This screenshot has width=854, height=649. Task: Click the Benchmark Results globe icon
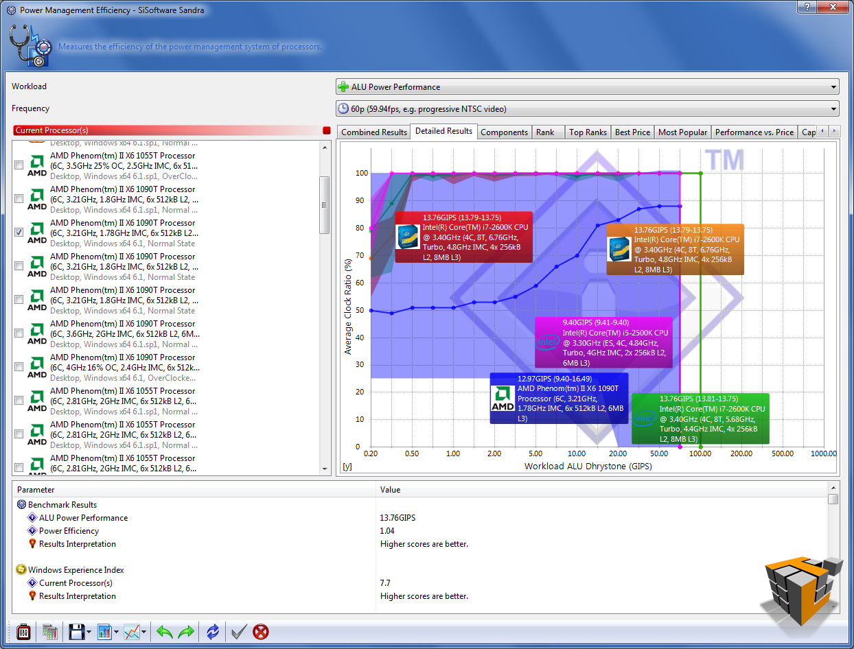pos(21,505)
